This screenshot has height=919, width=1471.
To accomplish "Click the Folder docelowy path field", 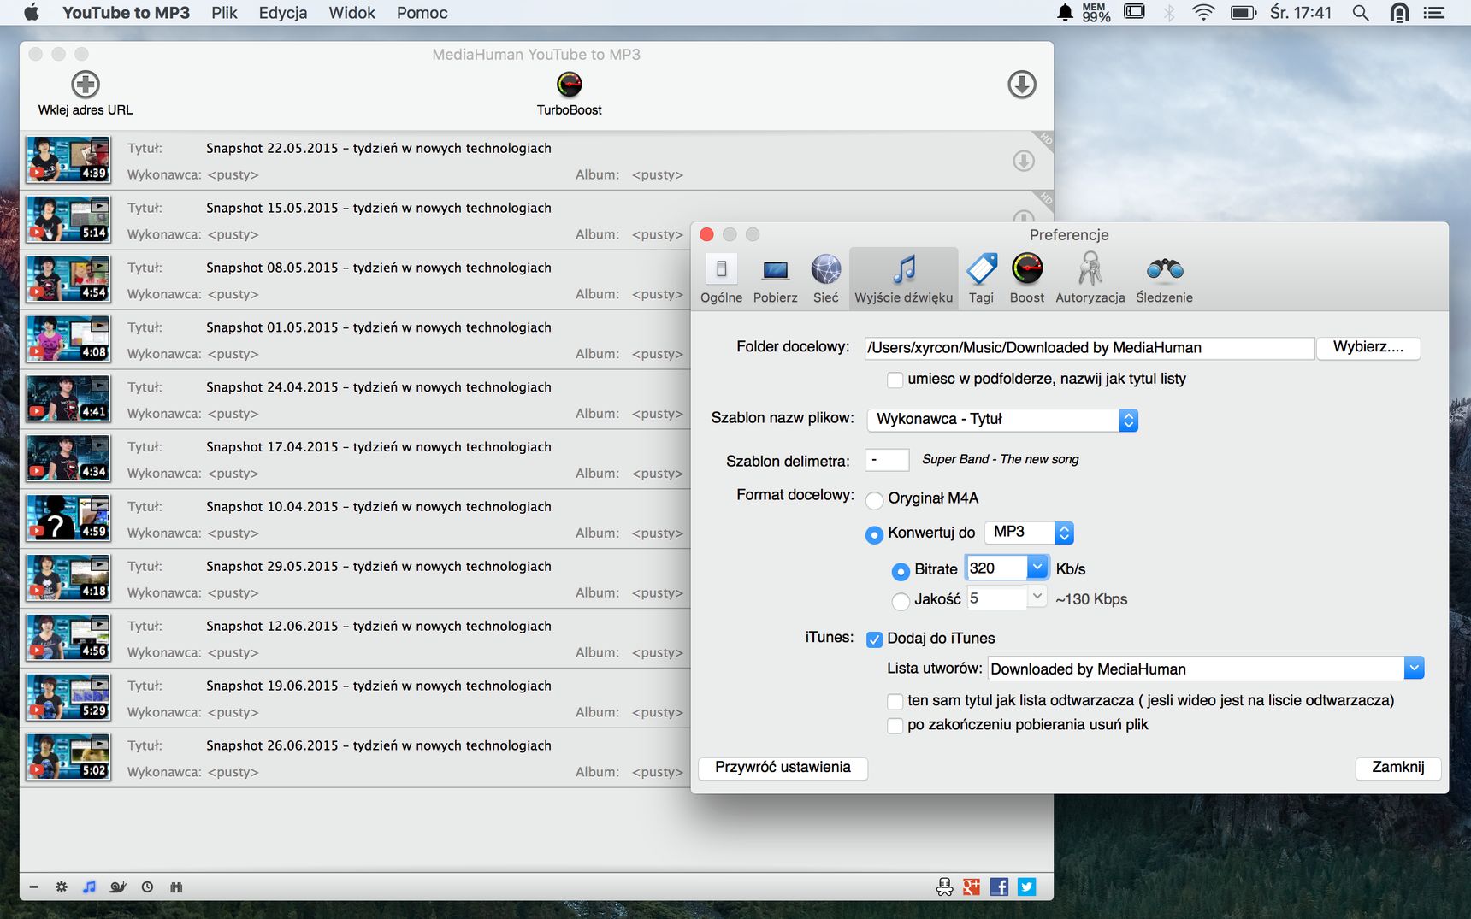I will (1089, 348).
